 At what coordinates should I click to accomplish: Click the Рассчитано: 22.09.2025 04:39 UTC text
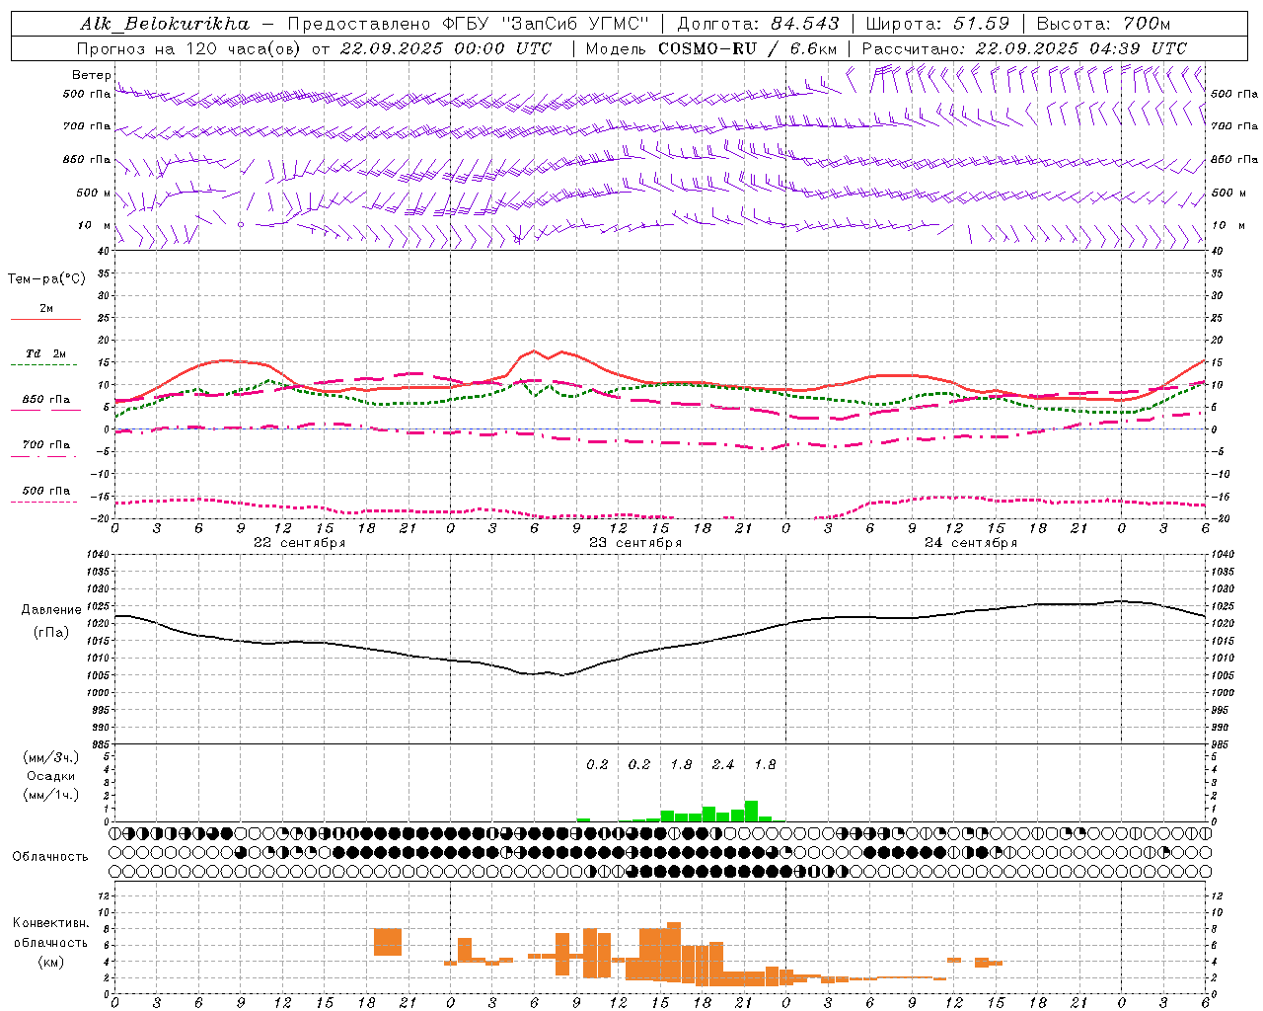1024,48
